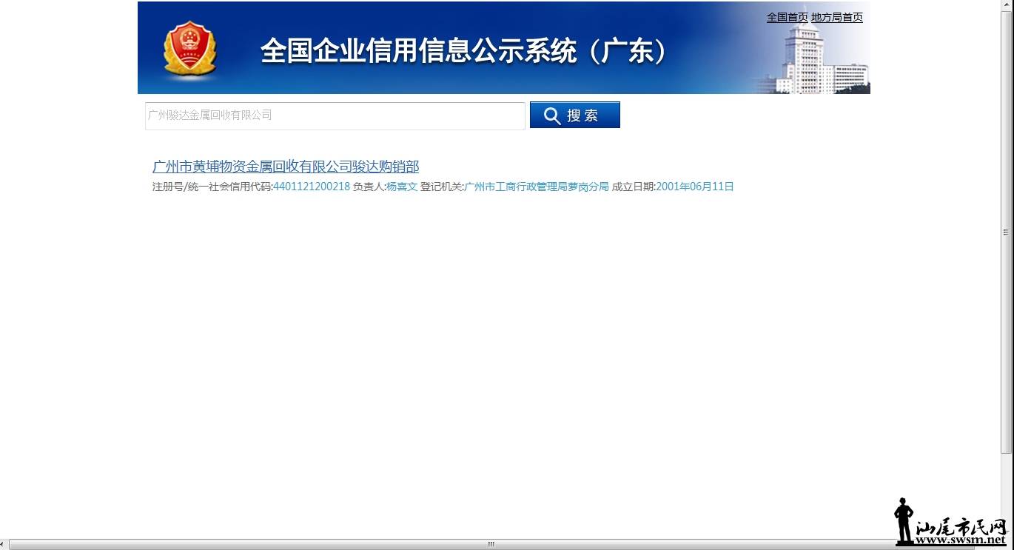The width and height of the screenshot is (1014, 550).
Task: Click the silhouette figure in watermark logo
Action: tap(904, 521)
